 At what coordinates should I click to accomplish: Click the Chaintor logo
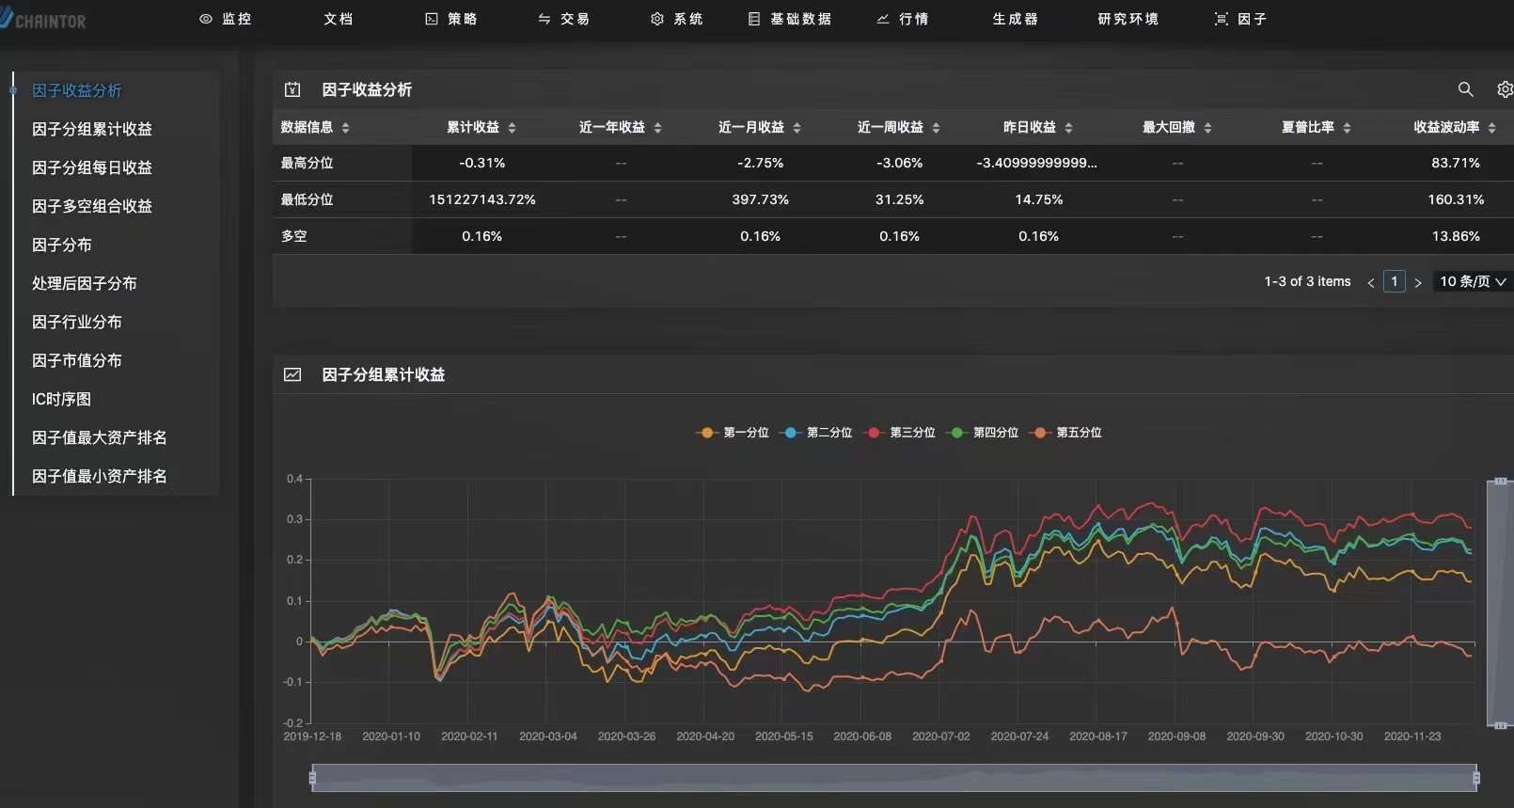pyautogui.click(x=43, y=18)
